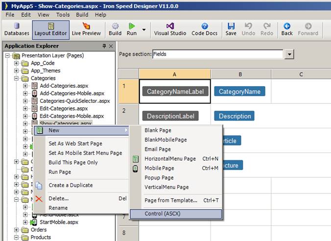
Task: Choose Control (ASCX) from submenu
Action: pyautogui.click(x=176, y=214)
